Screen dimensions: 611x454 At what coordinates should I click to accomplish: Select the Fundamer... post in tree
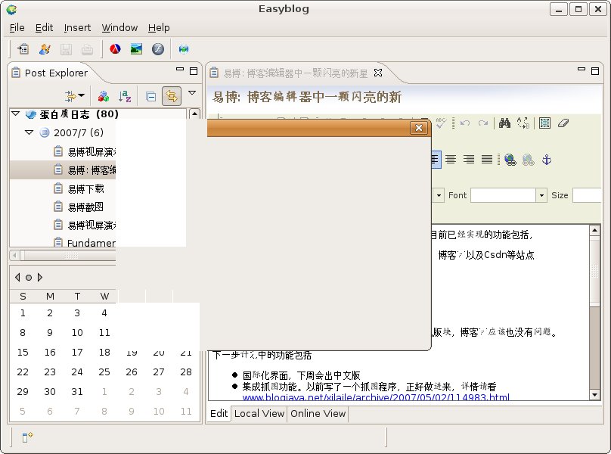pos(91,243)
